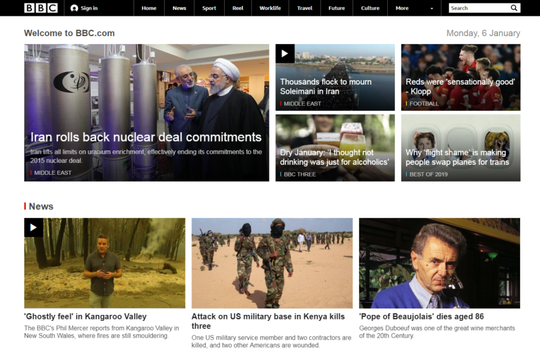Open the News section heading

coord(41,207)
